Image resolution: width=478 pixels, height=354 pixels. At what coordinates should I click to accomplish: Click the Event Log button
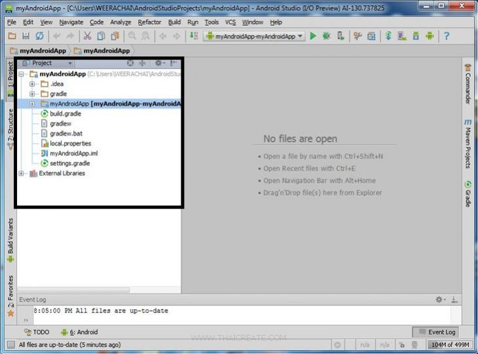click(x=436, y=332)
